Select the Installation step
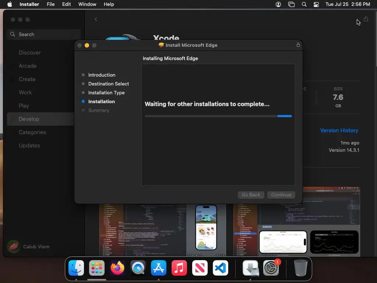377x283 pixels. (102, 102)
